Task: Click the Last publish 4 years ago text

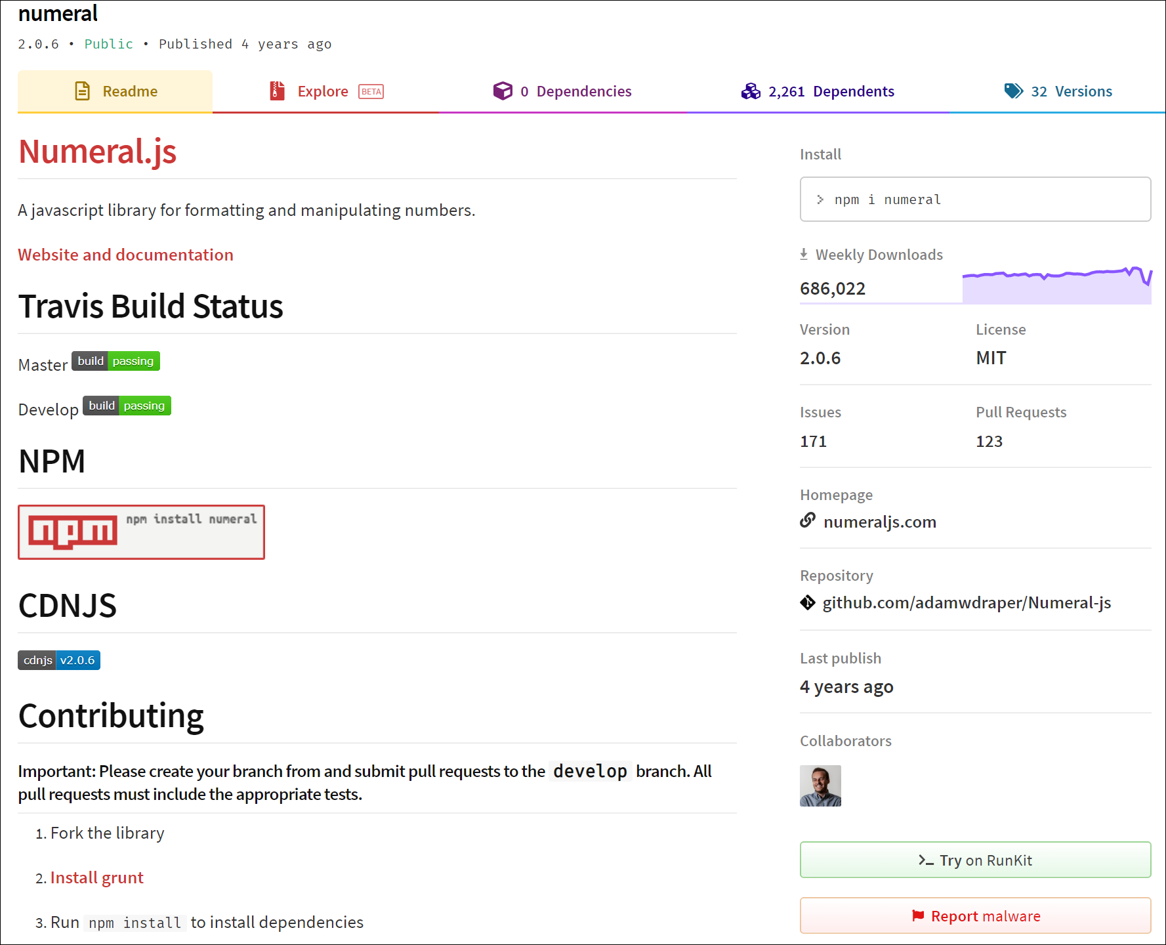Action: [x=846, y=686]
